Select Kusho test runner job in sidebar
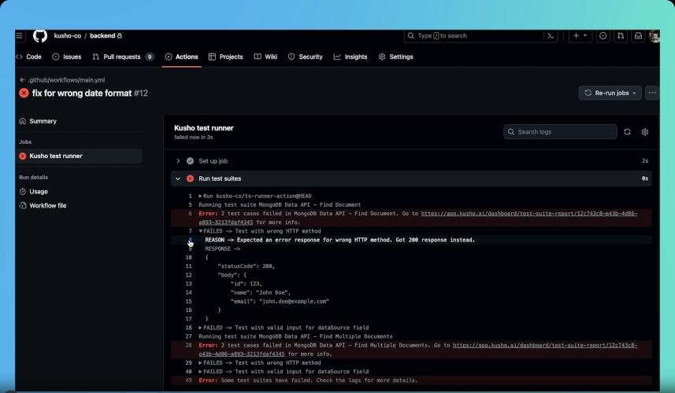Screen dimensions: 675x393 [x=80, y=156]
